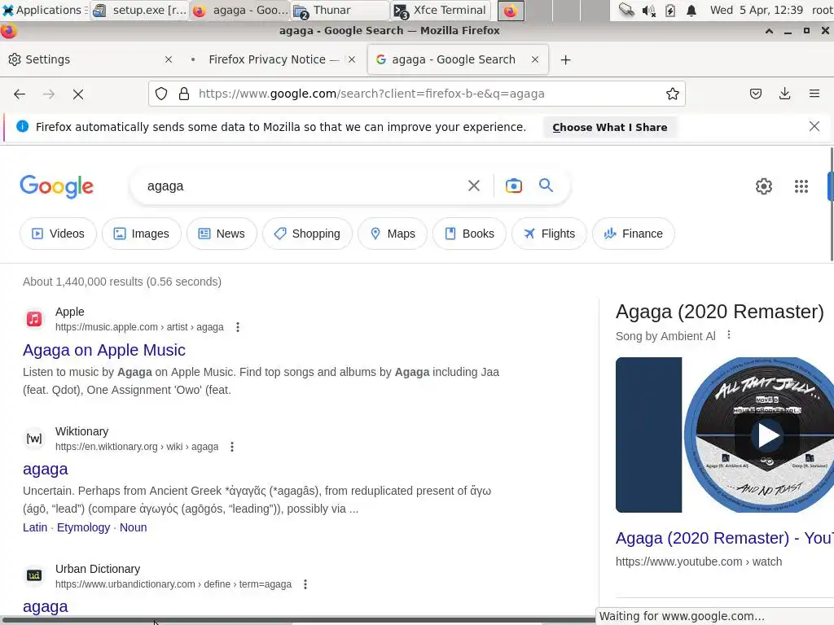The image size is (834, 625).
Task: Click the Wiktionary favicon in results
Action: [x=34, y=439]
